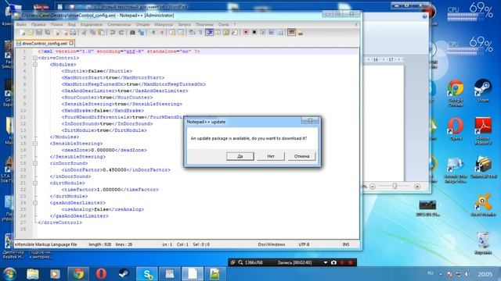Click the Zoom Out toolbar icon

[162, 33]
